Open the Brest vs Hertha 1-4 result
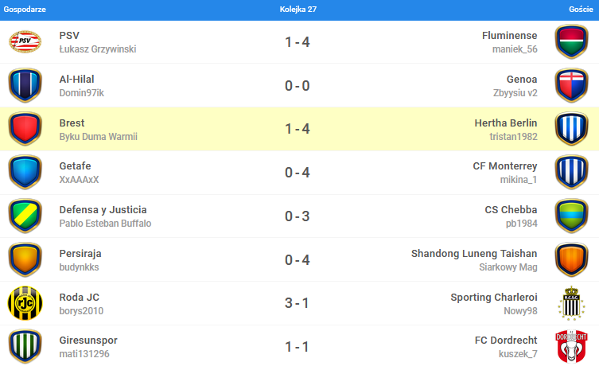 (298, 129)
